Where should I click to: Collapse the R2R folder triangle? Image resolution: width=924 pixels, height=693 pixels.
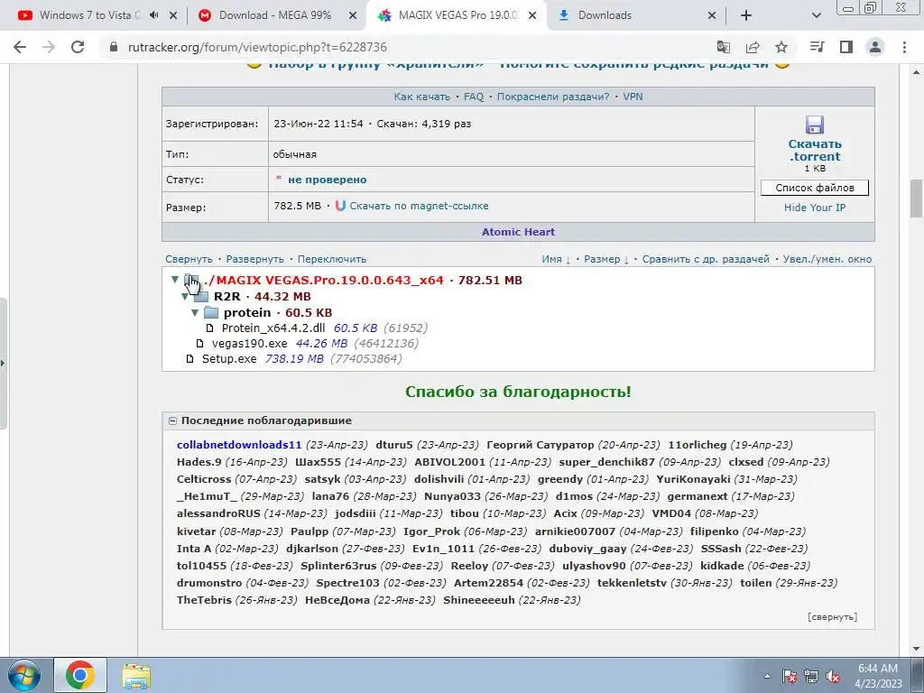tap(185, 296)
